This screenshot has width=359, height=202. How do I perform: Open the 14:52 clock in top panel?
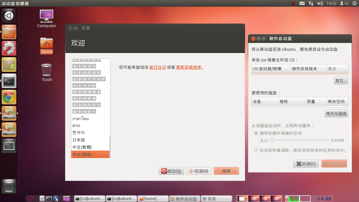pos(331,3)
